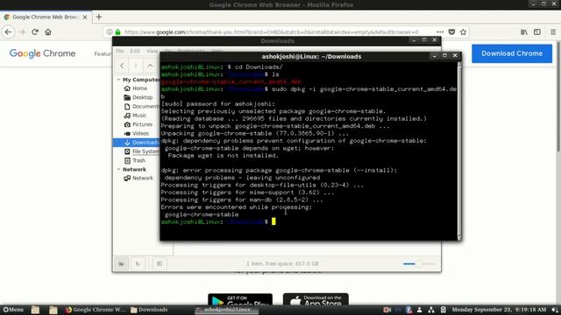Click the screen recorder tray icon

[x=387, y=310]
